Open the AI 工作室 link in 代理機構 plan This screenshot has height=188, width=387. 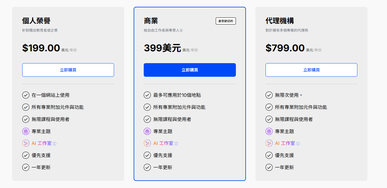tap(285, 143)
